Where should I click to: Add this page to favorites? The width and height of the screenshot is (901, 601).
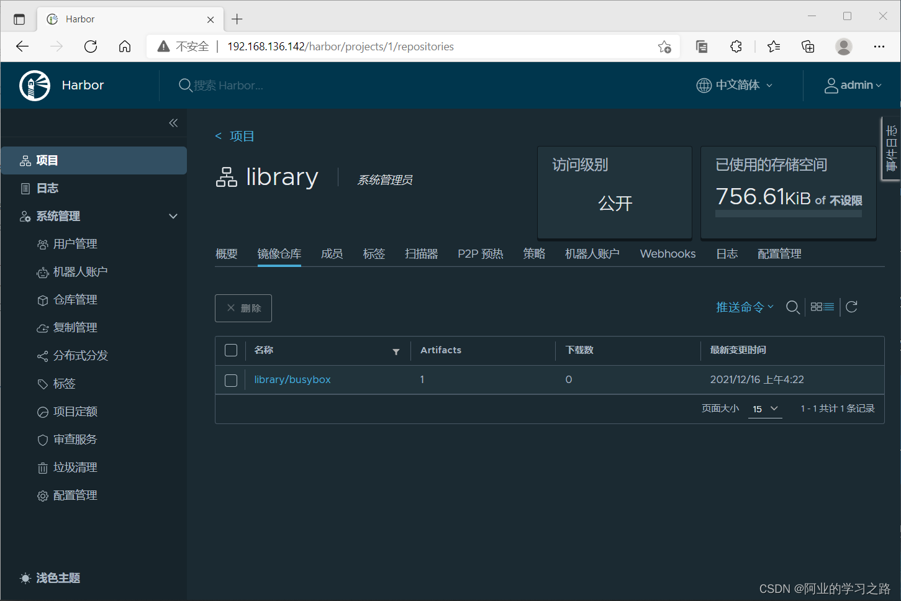coord(664,47)
